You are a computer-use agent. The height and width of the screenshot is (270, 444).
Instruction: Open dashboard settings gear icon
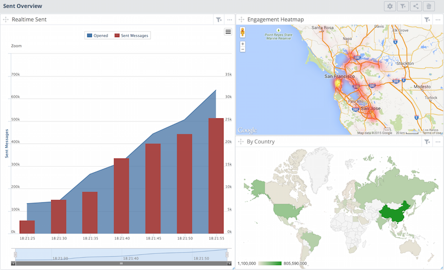[x=390, y=6]
